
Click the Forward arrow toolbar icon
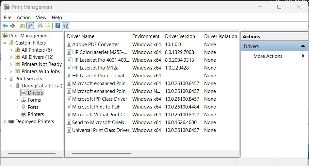[12, 26]
